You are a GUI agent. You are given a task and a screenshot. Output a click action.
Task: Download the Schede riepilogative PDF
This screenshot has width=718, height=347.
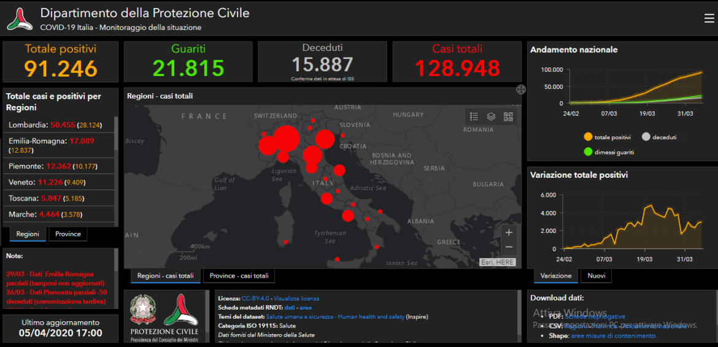tap(595, 316)
